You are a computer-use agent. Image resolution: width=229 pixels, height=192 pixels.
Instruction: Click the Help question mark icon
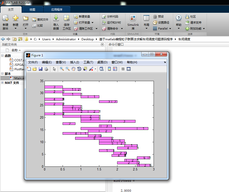coord(179,18)
